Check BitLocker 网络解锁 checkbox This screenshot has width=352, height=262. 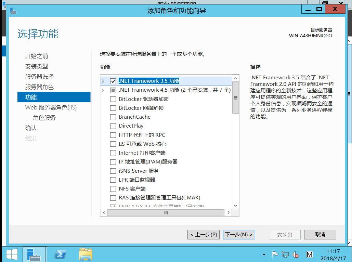tap(113, 108)
